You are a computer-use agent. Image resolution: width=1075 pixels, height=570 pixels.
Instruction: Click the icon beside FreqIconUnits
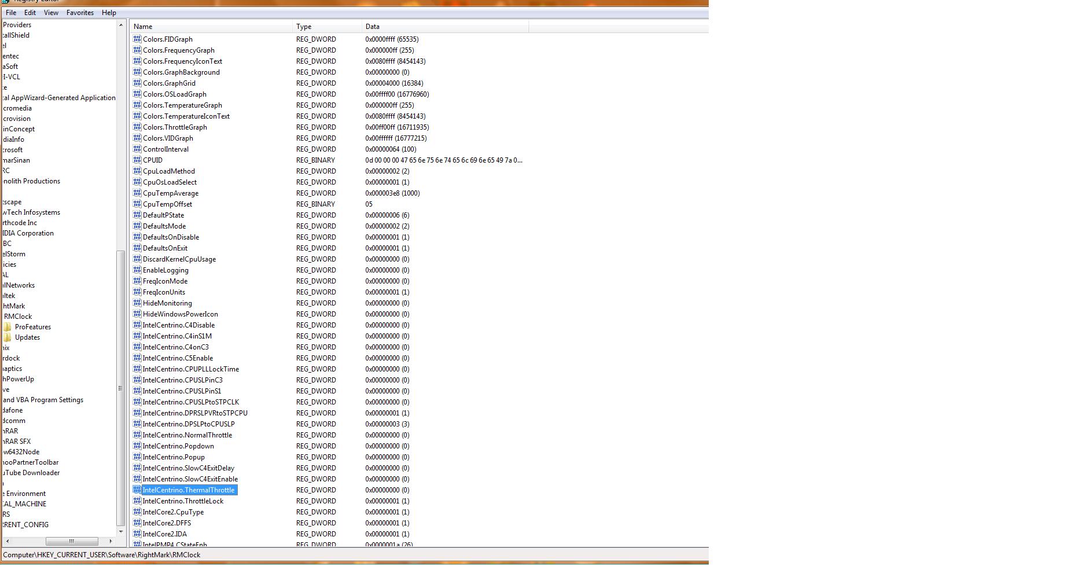(137, 292)
